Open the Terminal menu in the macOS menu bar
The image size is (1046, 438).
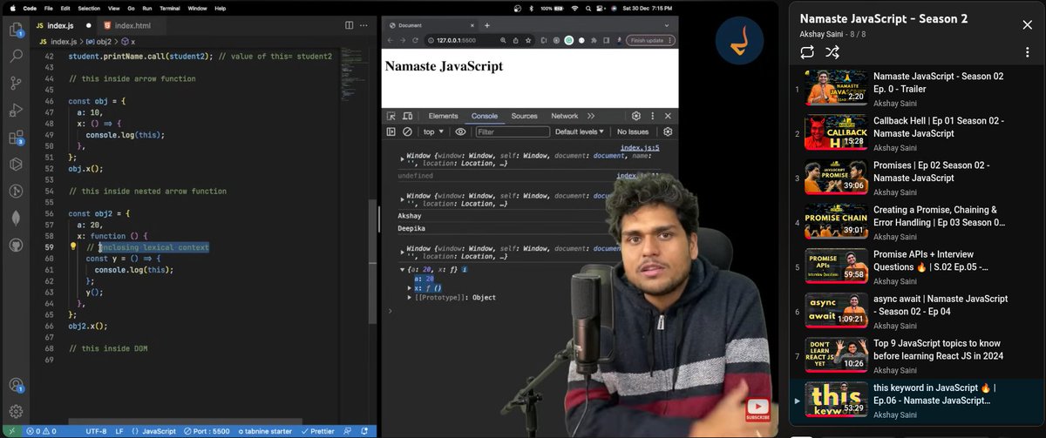169,8
